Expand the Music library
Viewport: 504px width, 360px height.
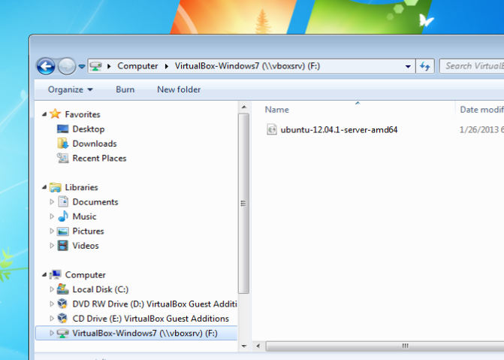(x=52, y=216)
